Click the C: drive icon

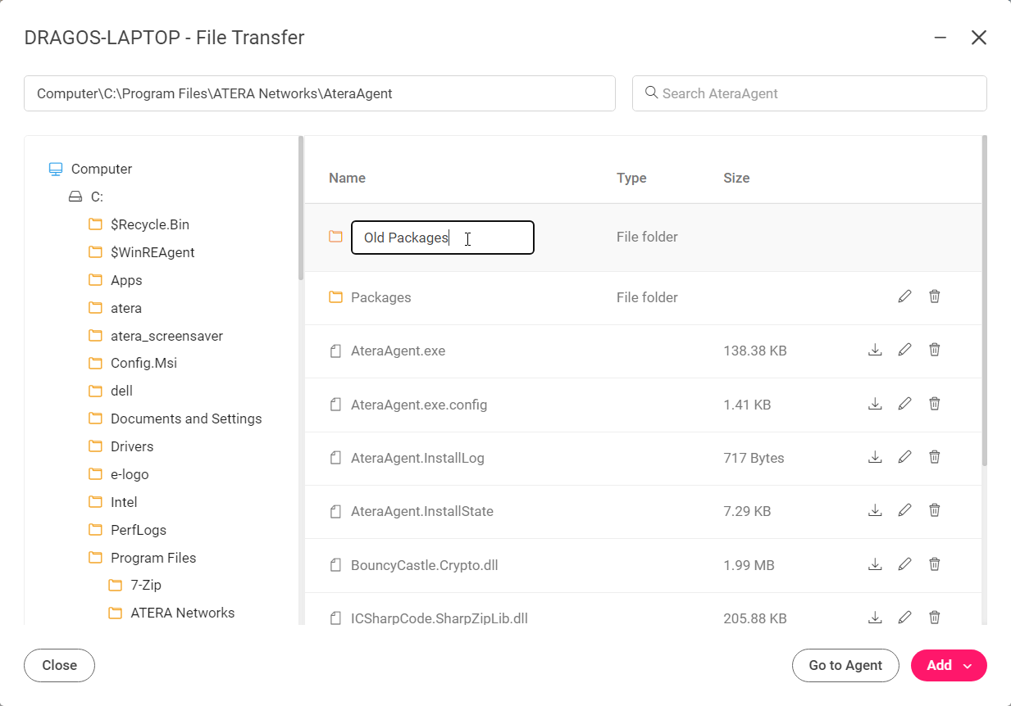[75, 197]
